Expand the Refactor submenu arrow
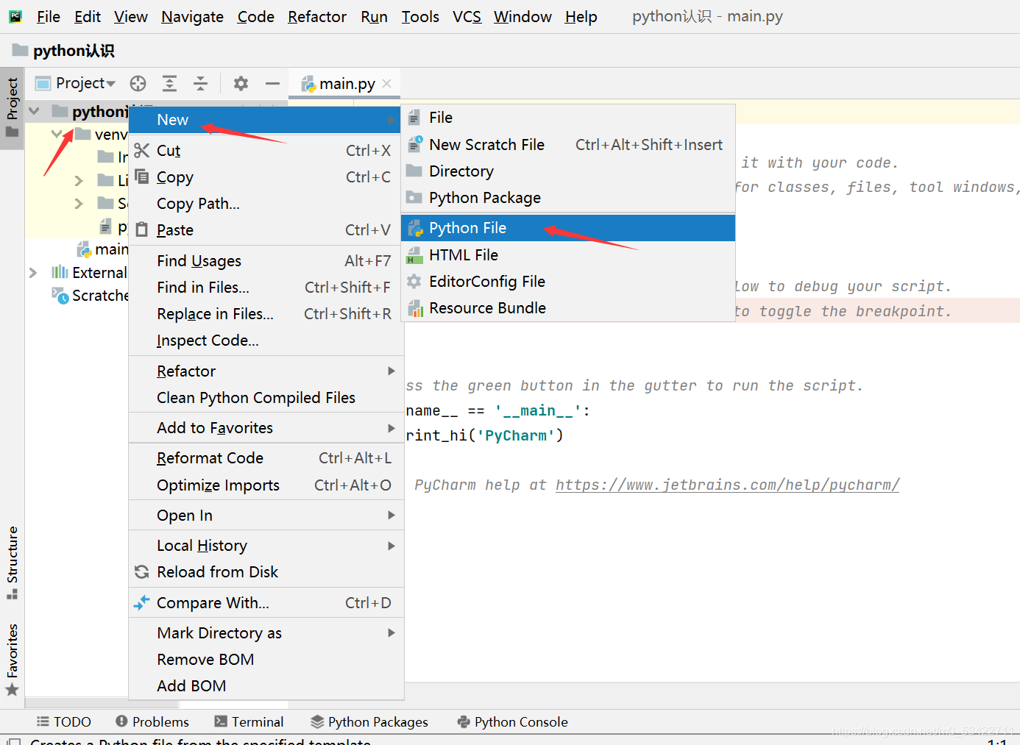1020x745 pixels. pos(392,371)
